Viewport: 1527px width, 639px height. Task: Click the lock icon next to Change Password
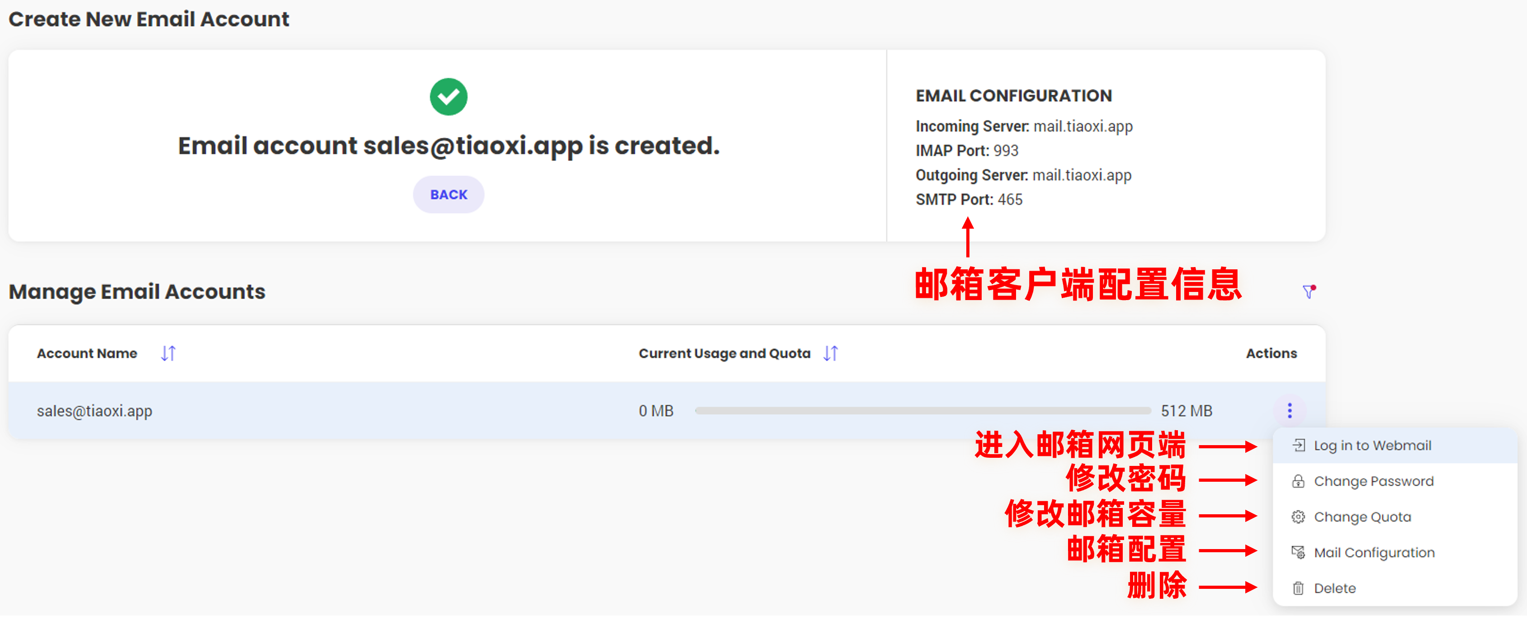(1298, 481)
